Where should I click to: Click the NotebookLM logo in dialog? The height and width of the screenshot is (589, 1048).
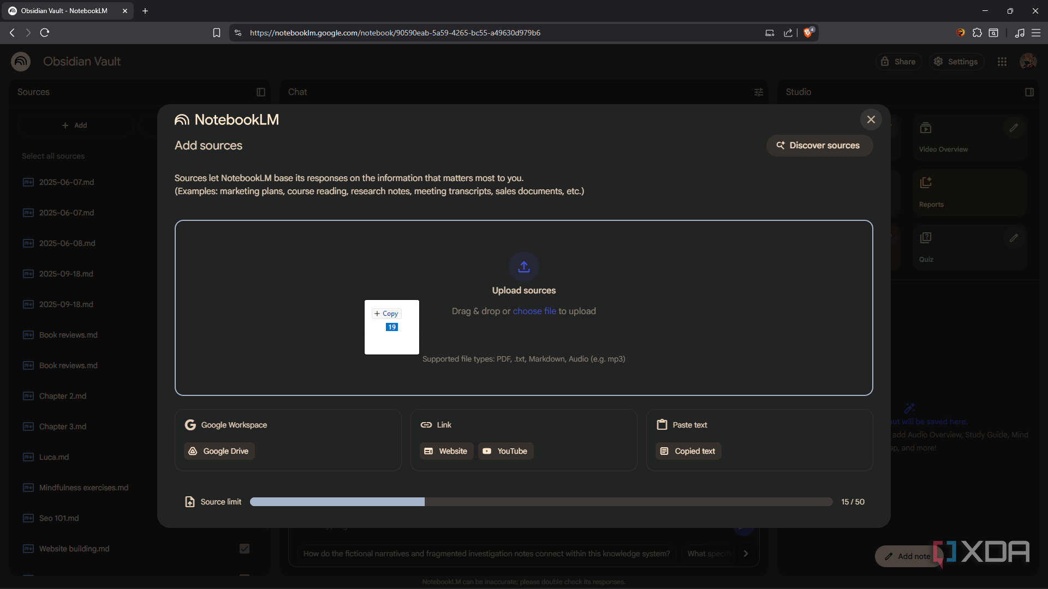click(x=227, y=119)
